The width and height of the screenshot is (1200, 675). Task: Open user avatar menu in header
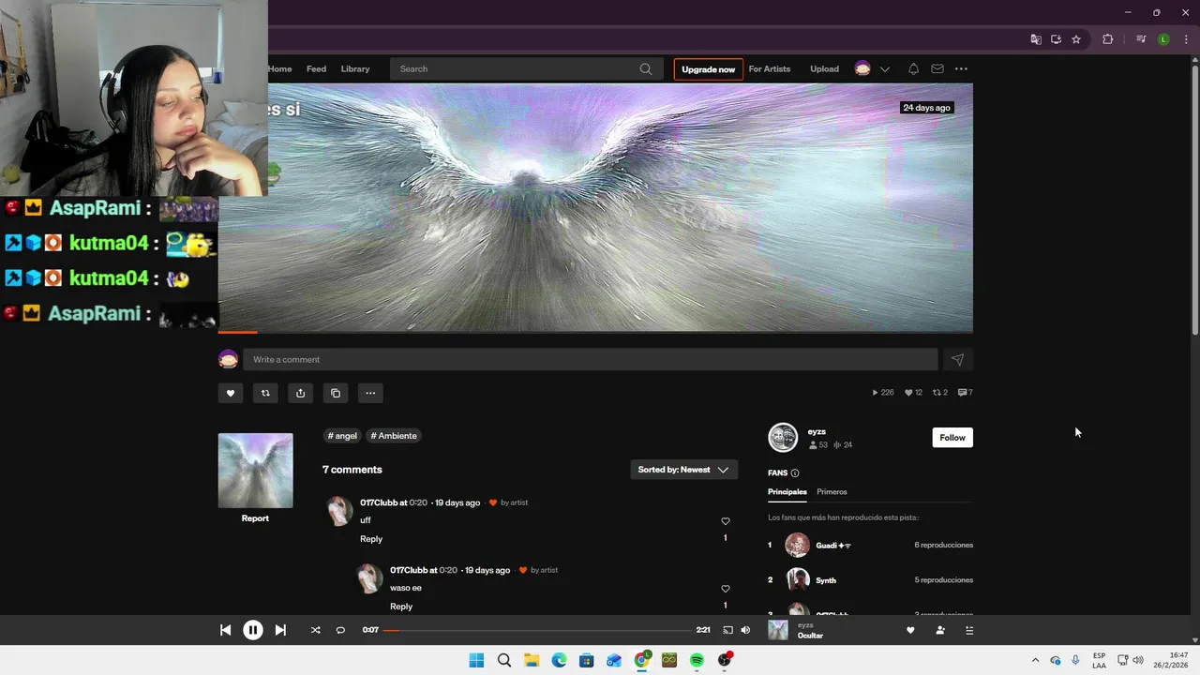862,68
